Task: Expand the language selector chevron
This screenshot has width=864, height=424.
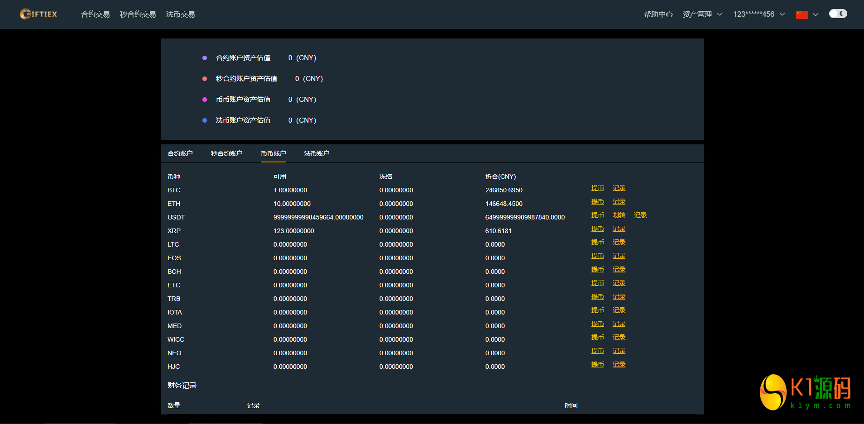Action: (x=816, y=14)
